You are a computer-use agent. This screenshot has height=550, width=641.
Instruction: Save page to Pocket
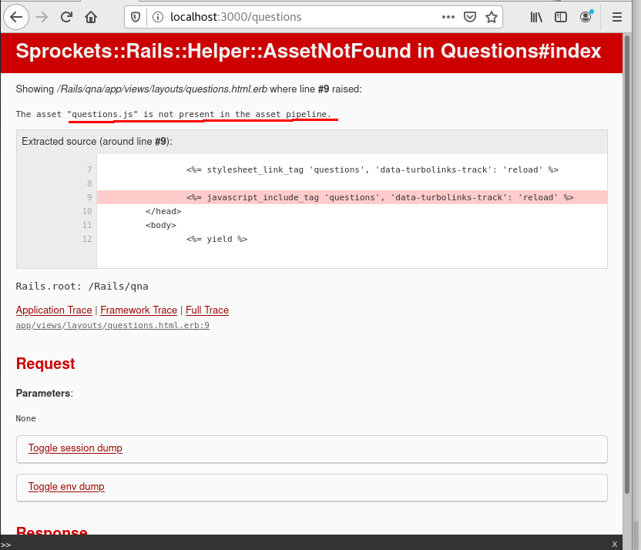tap(470, 17)
